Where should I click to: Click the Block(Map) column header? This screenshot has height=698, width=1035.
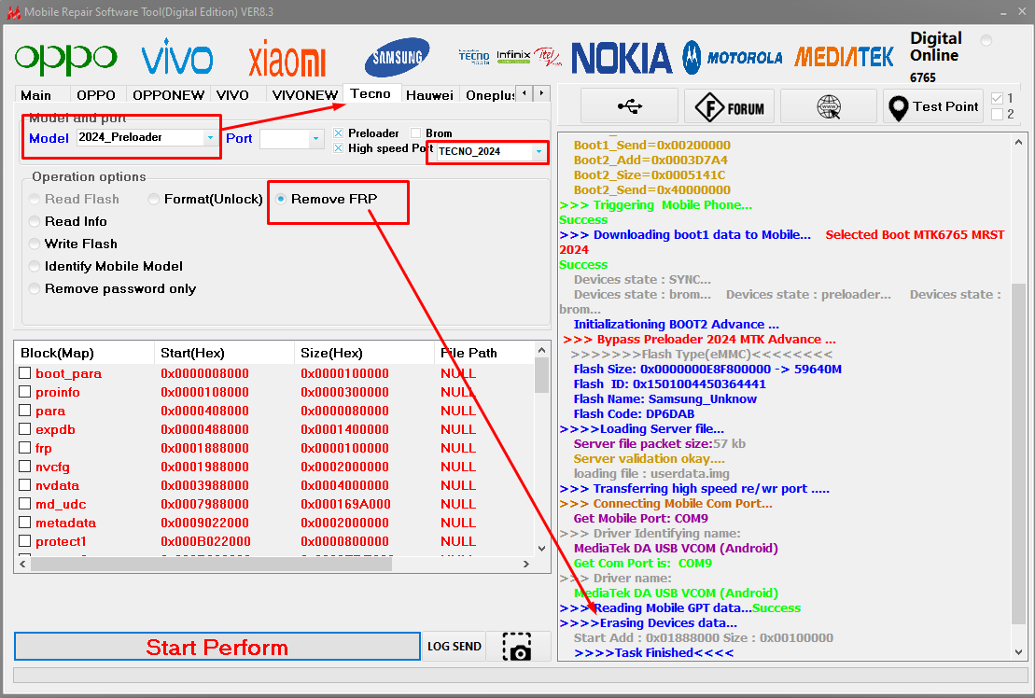pyautogui.click(x=84, y=353)
